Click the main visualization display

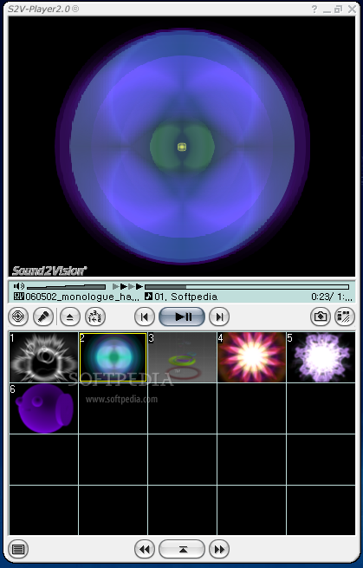point(182,147)
